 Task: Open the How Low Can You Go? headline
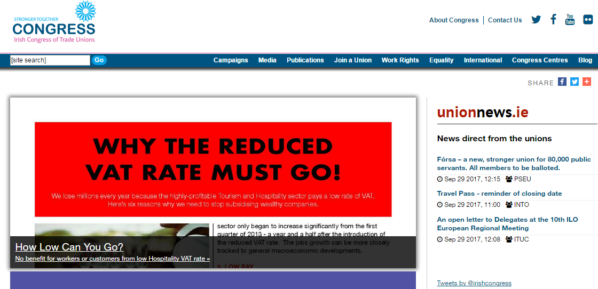[69, 247]
